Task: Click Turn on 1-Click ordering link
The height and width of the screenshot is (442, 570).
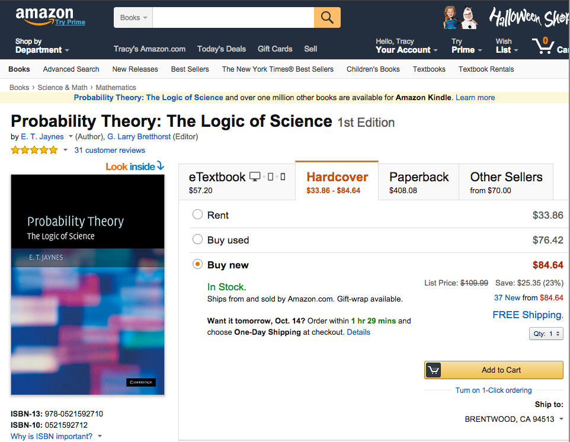Action: click(x=494, y=390)
